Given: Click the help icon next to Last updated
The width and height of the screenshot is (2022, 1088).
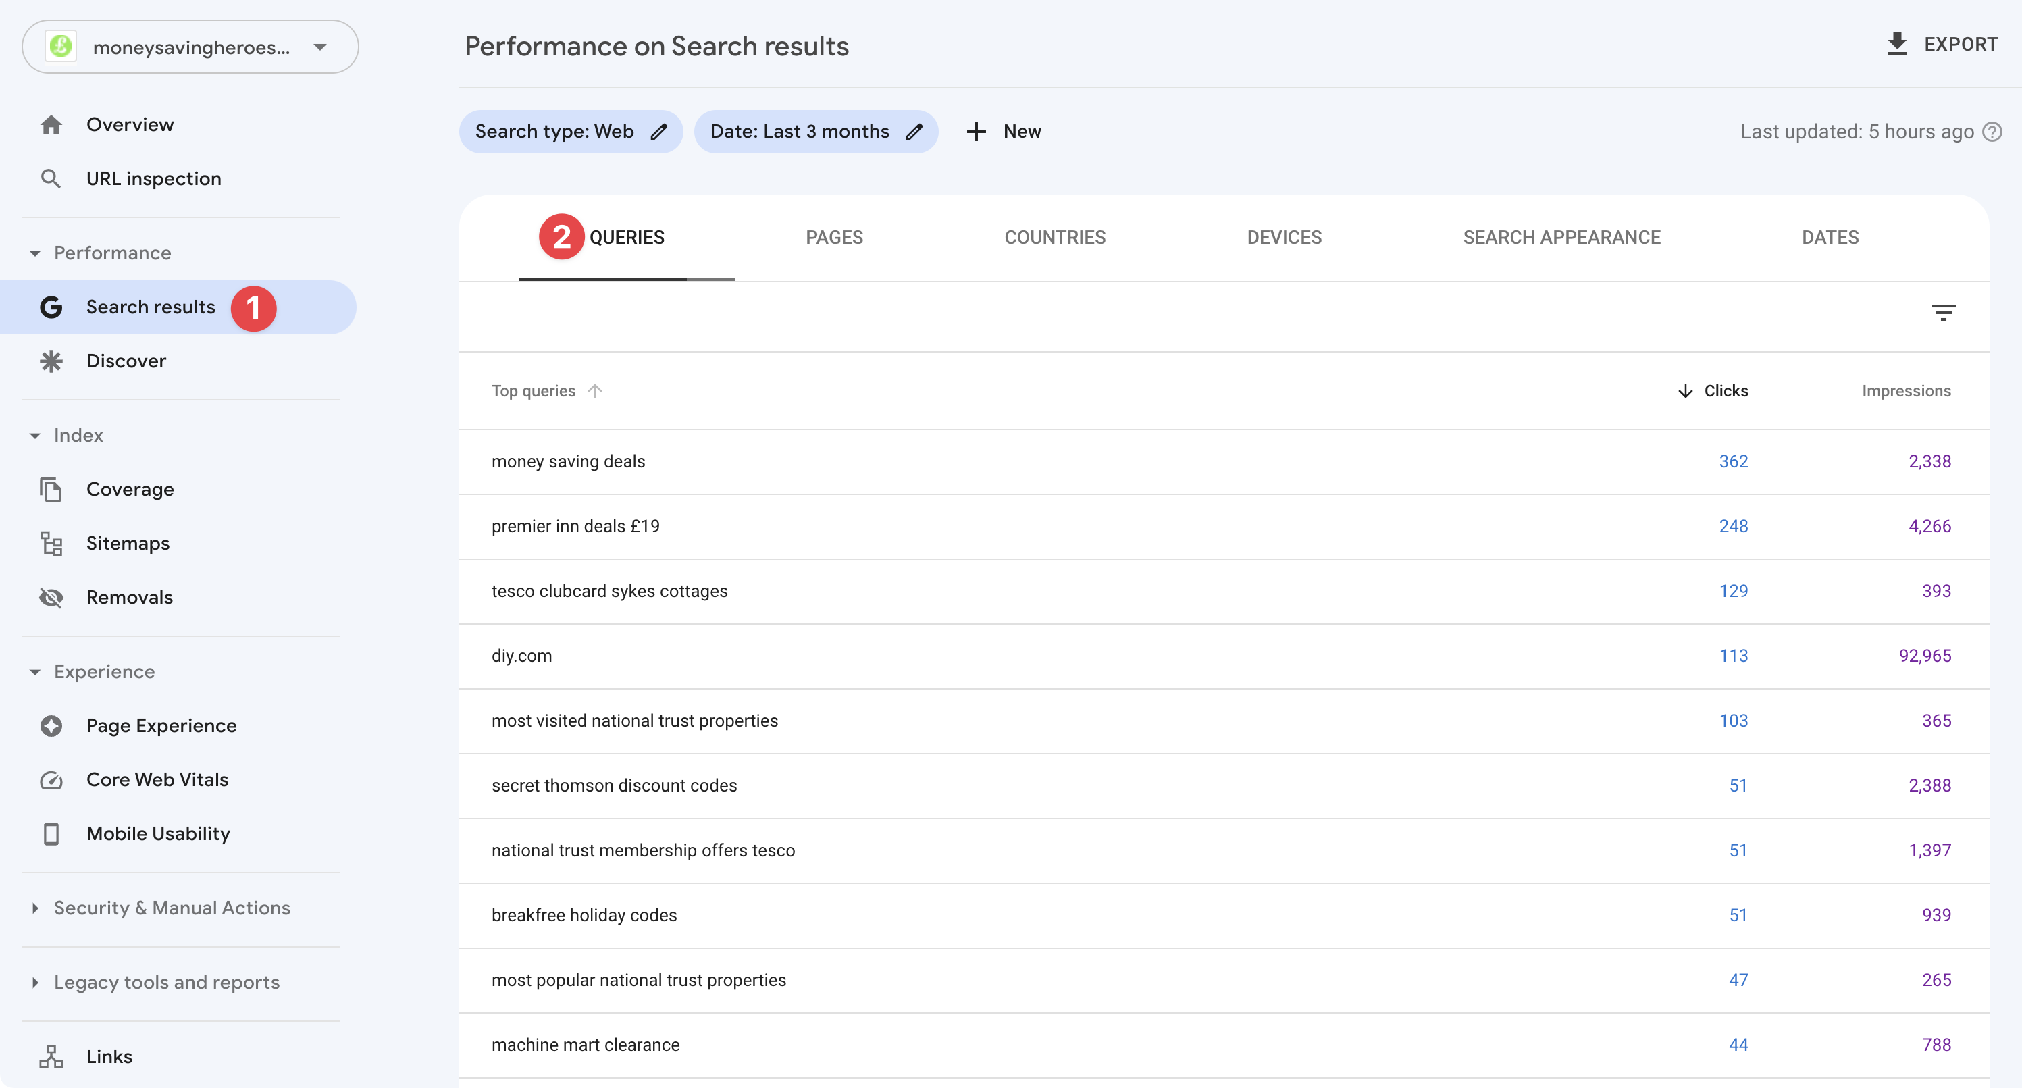Looking at the screenshot, I should 1993,131.
